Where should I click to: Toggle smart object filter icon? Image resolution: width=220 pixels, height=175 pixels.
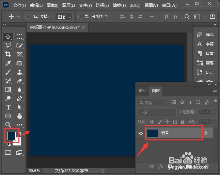pos(207,102)
